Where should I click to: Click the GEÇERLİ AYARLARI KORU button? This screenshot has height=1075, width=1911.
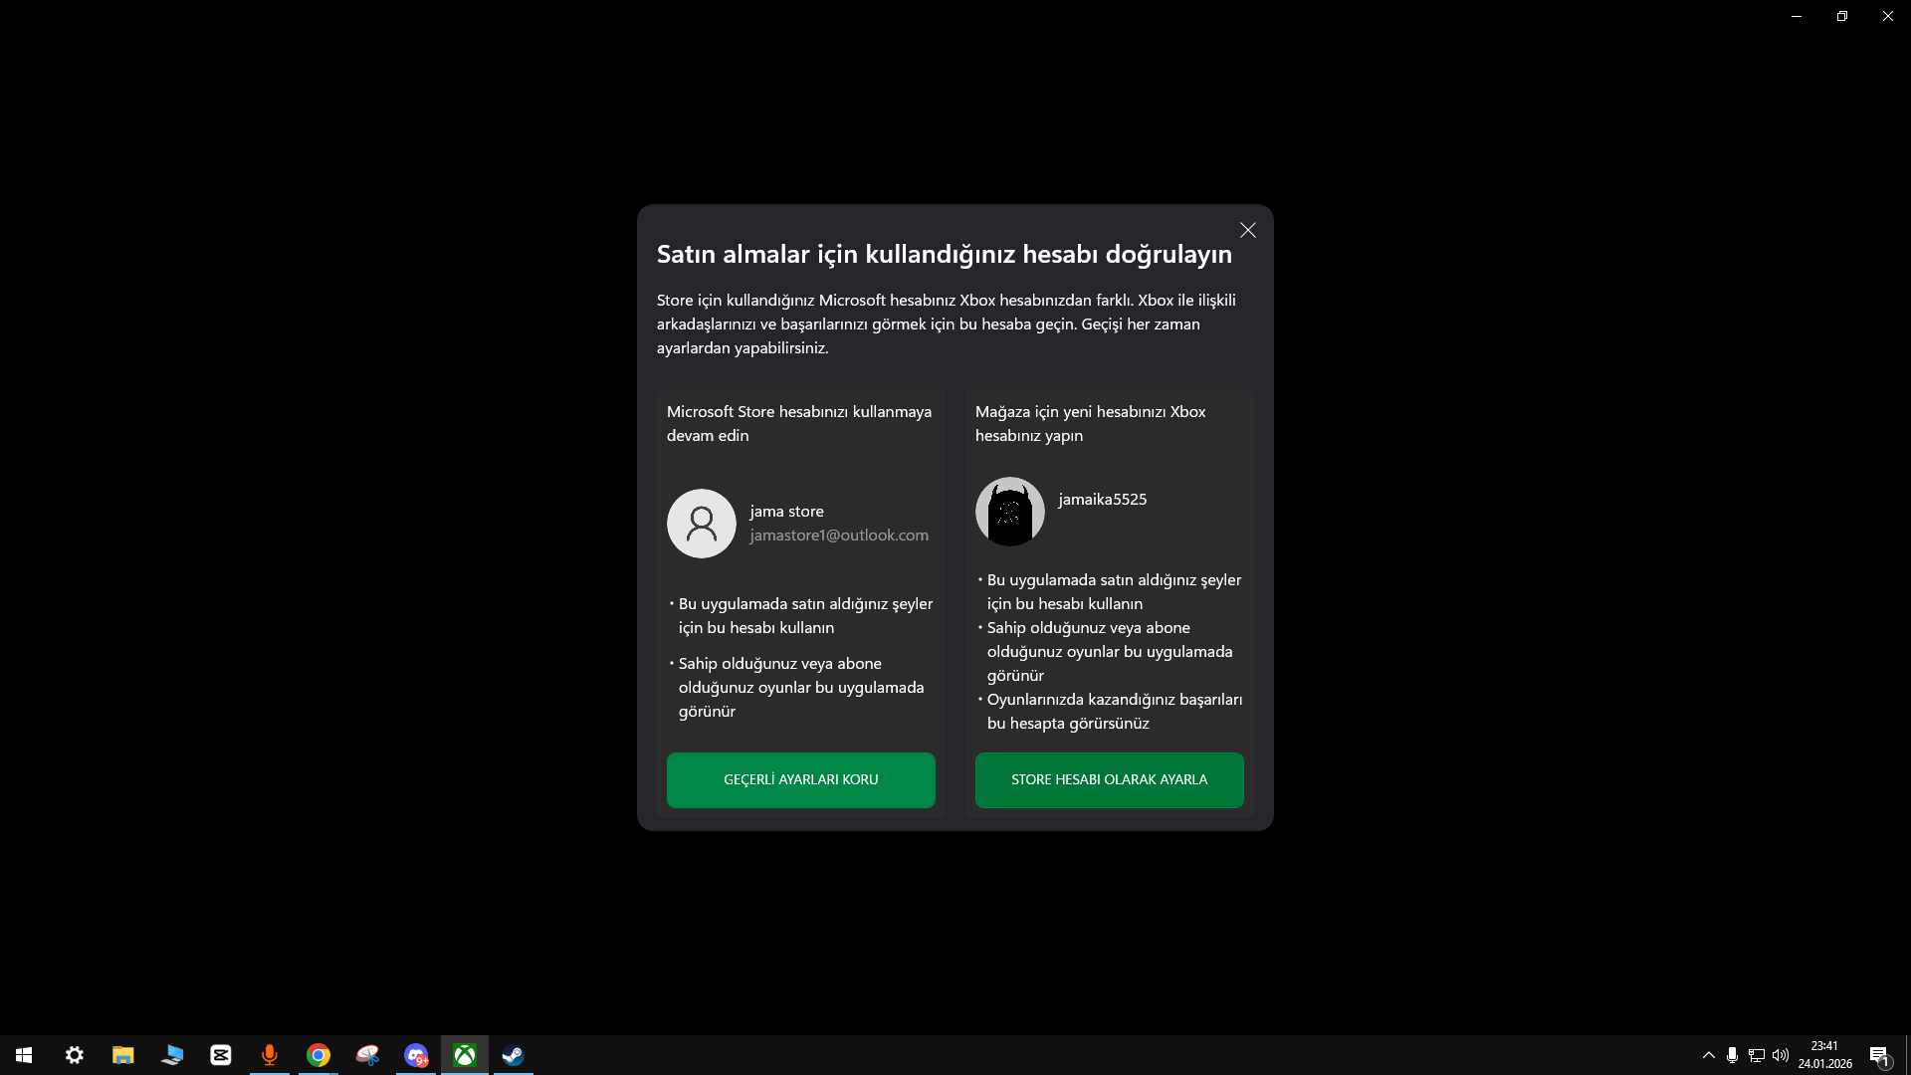pos(801,779)
